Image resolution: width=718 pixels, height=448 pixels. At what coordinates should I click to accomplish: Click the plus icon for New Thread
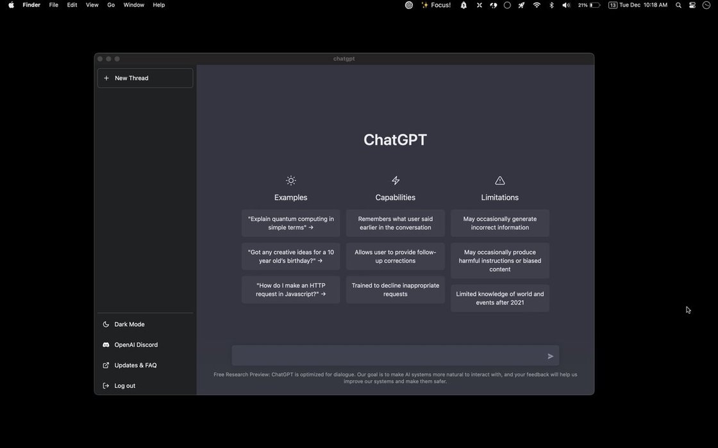click(106, 78)
